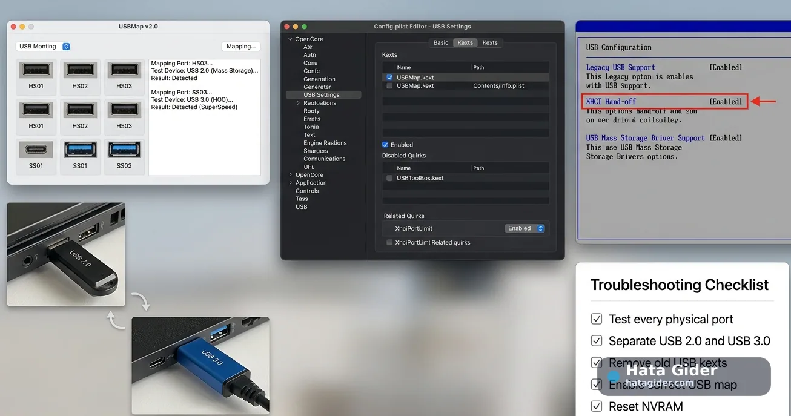The height and width of the screenshot is (416, 791).
Task: Select the Shargers sidebar entry
Action: (x=316, y=151)
